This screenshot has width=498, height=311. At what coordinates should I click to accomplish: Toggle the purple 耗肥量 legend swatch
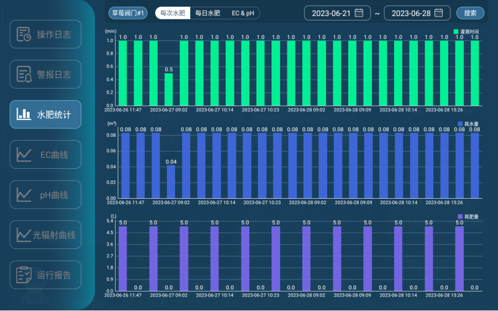click(460, 216)
